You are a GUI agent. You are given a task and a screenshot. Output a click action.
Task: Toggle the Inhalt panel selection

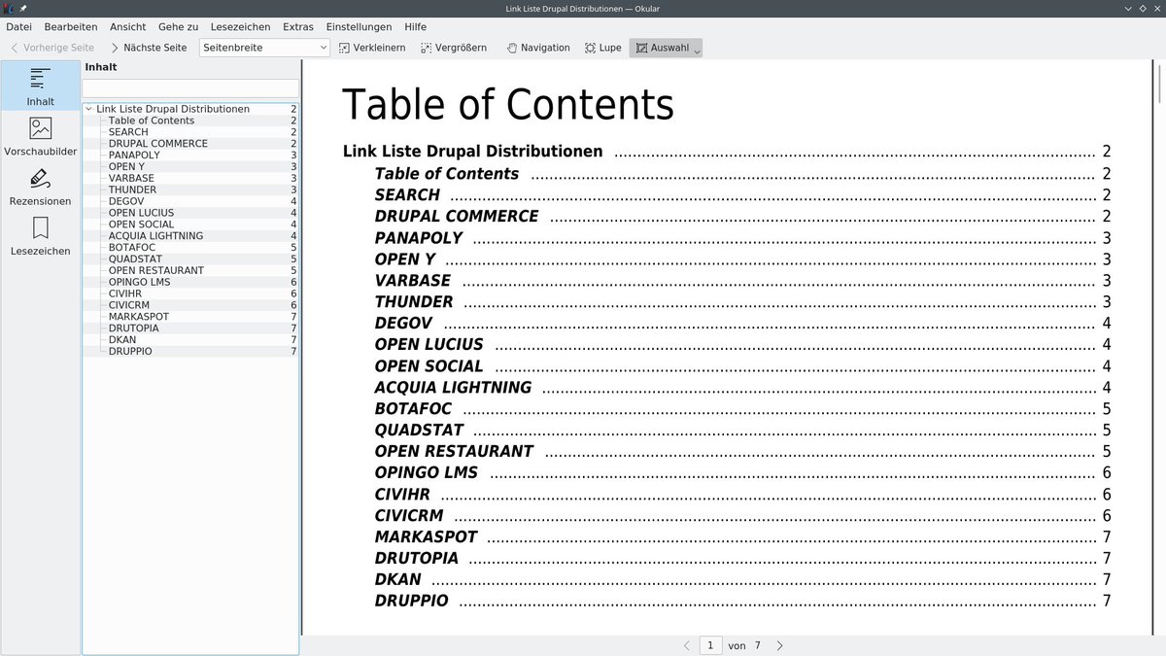[x=40, y=86]
